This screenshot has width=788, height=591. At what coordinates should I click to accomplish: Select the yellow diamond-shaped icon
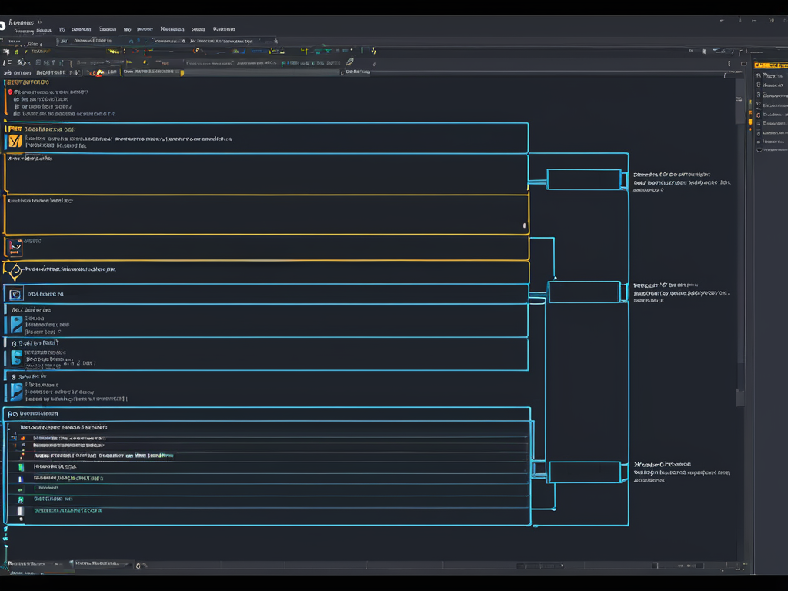[15, 272]
